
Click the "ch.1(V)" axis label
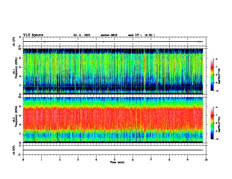coord(14,42)
